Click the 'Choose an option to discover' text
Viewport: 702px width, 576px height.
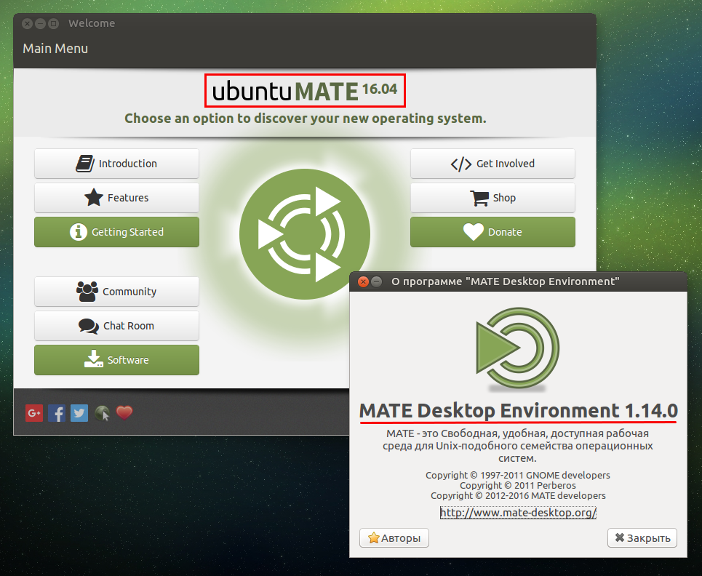[x=305, y=118]
